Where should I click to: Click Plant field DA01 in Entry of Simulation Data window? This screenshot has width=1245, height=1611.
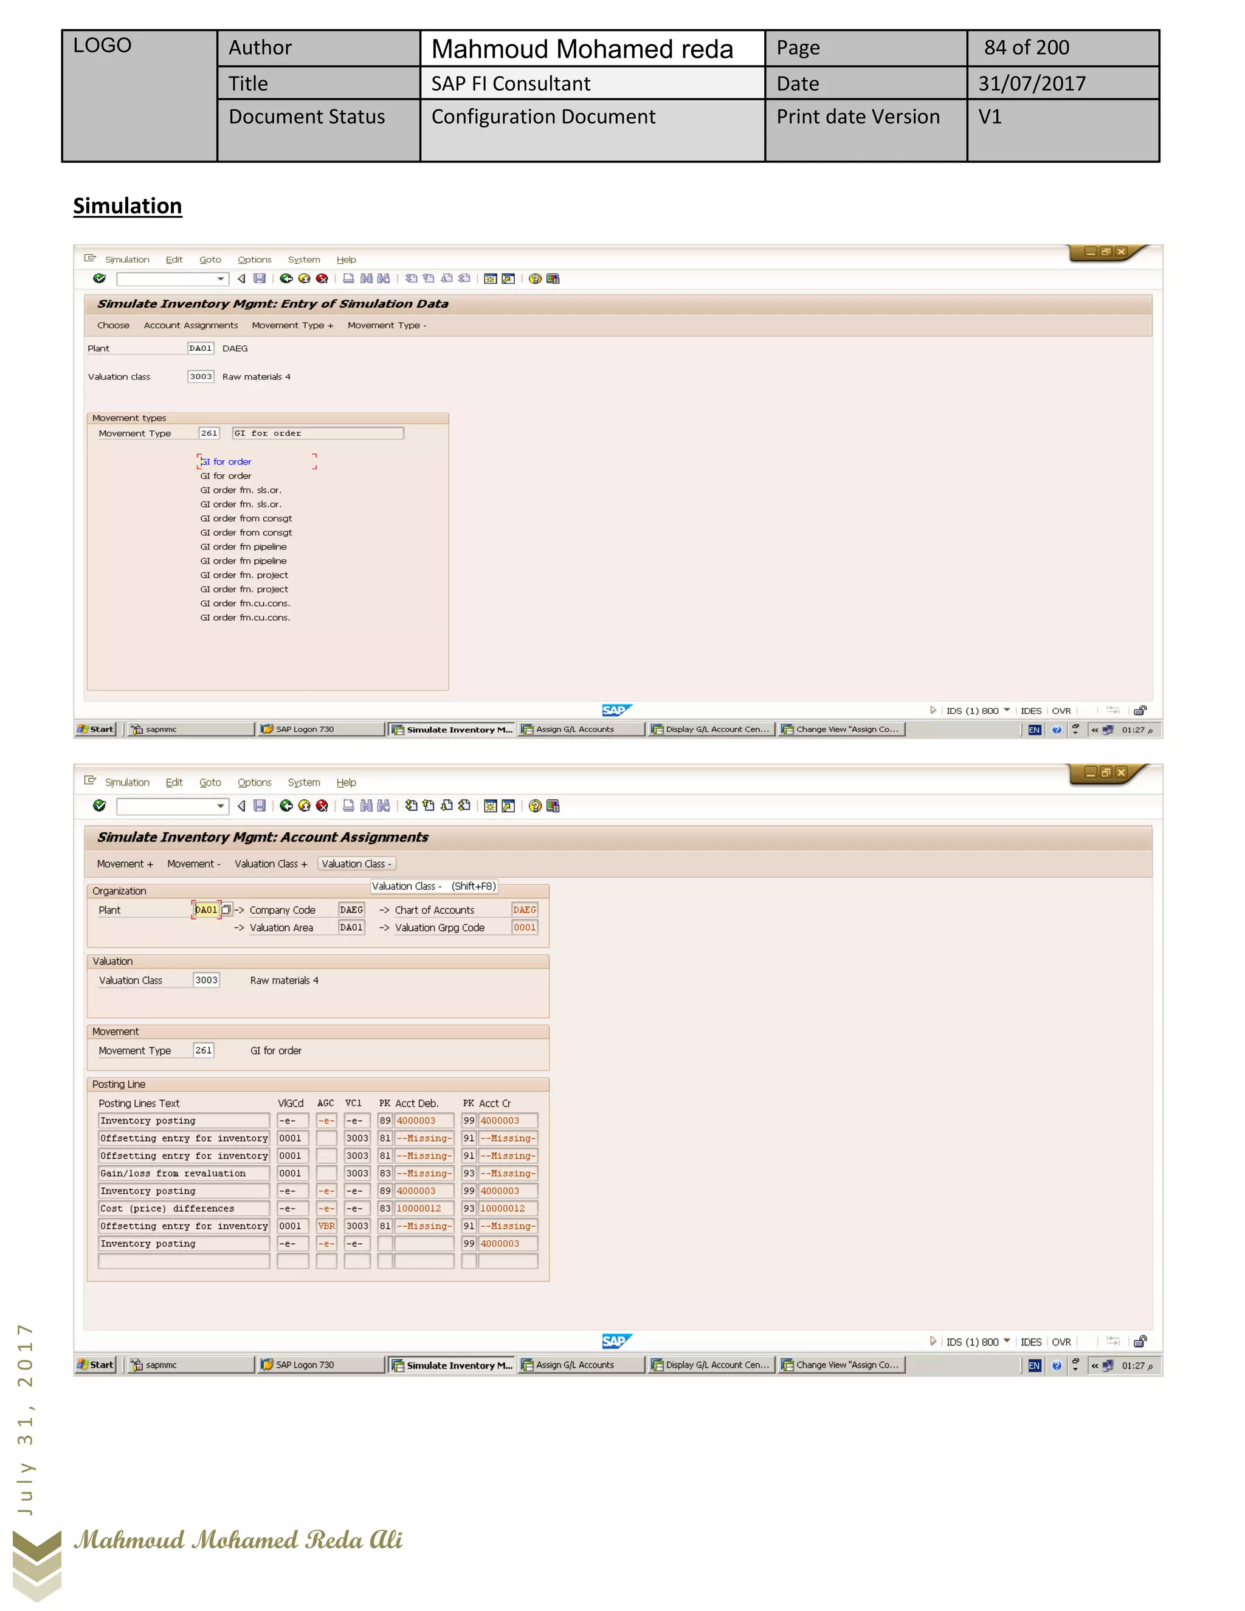click(201, 348)
